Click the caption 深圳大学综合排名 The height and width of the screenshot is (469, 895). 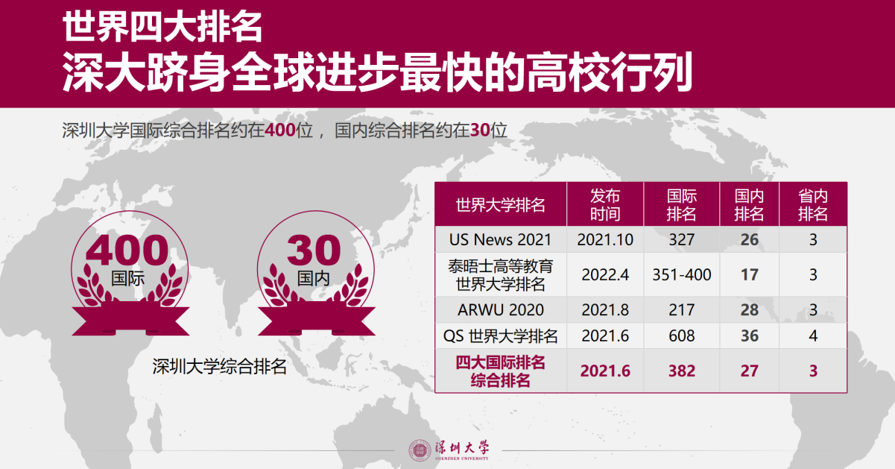(220, 366)
